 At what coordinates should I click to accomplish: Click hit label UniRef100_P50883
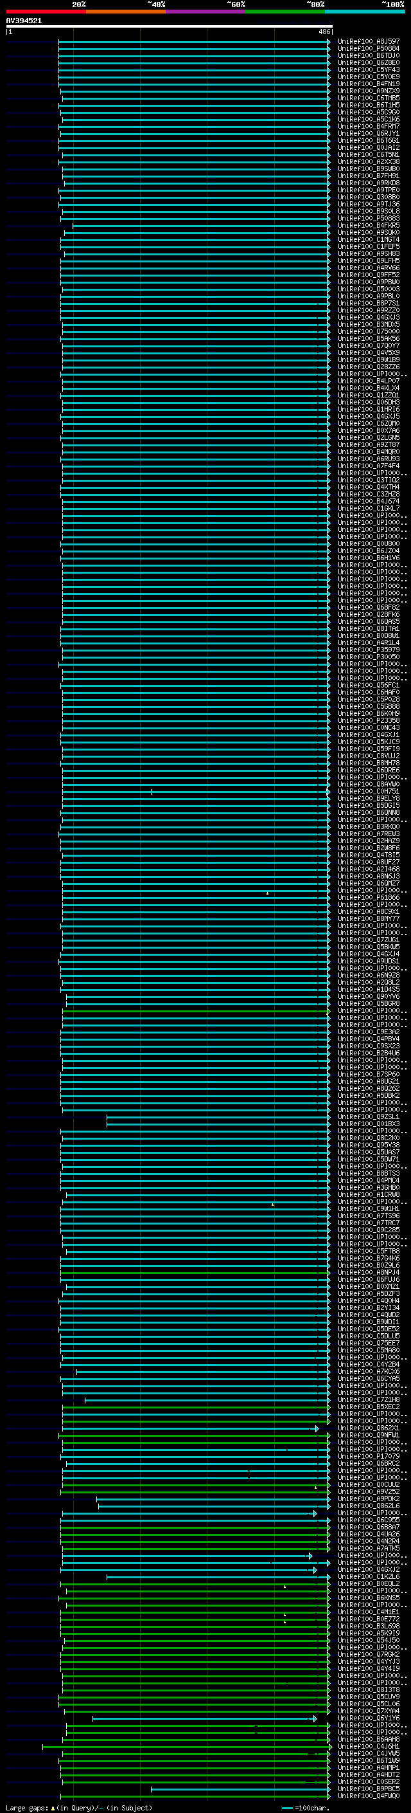click(369, 218)
